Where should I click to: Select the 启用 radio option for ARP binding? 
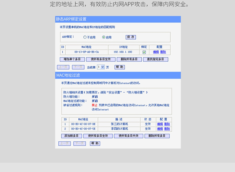tap(104, 37)
